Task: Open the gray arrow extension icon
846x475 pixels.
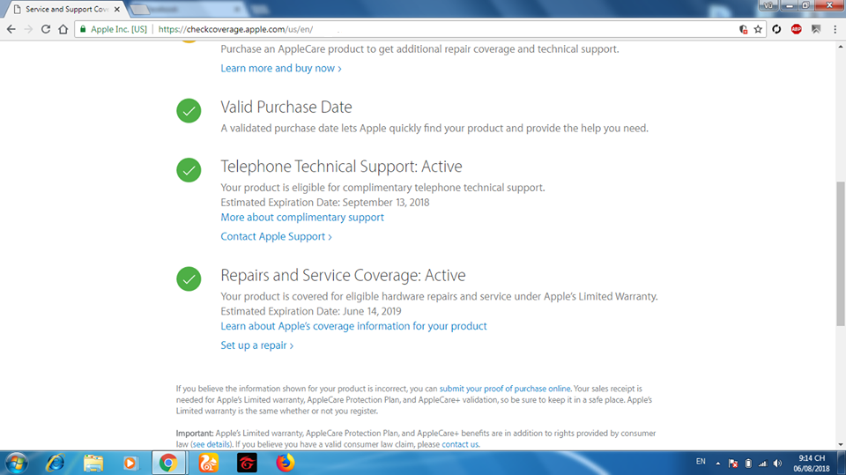Action: point(816,29)
